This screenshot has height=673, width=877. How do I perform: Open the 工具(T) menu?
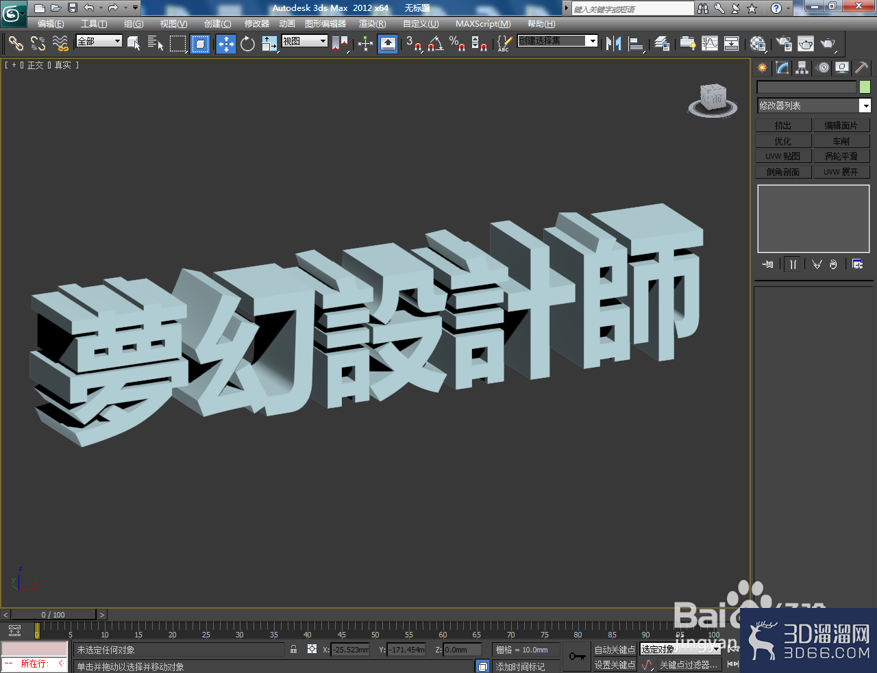[94, 24]
